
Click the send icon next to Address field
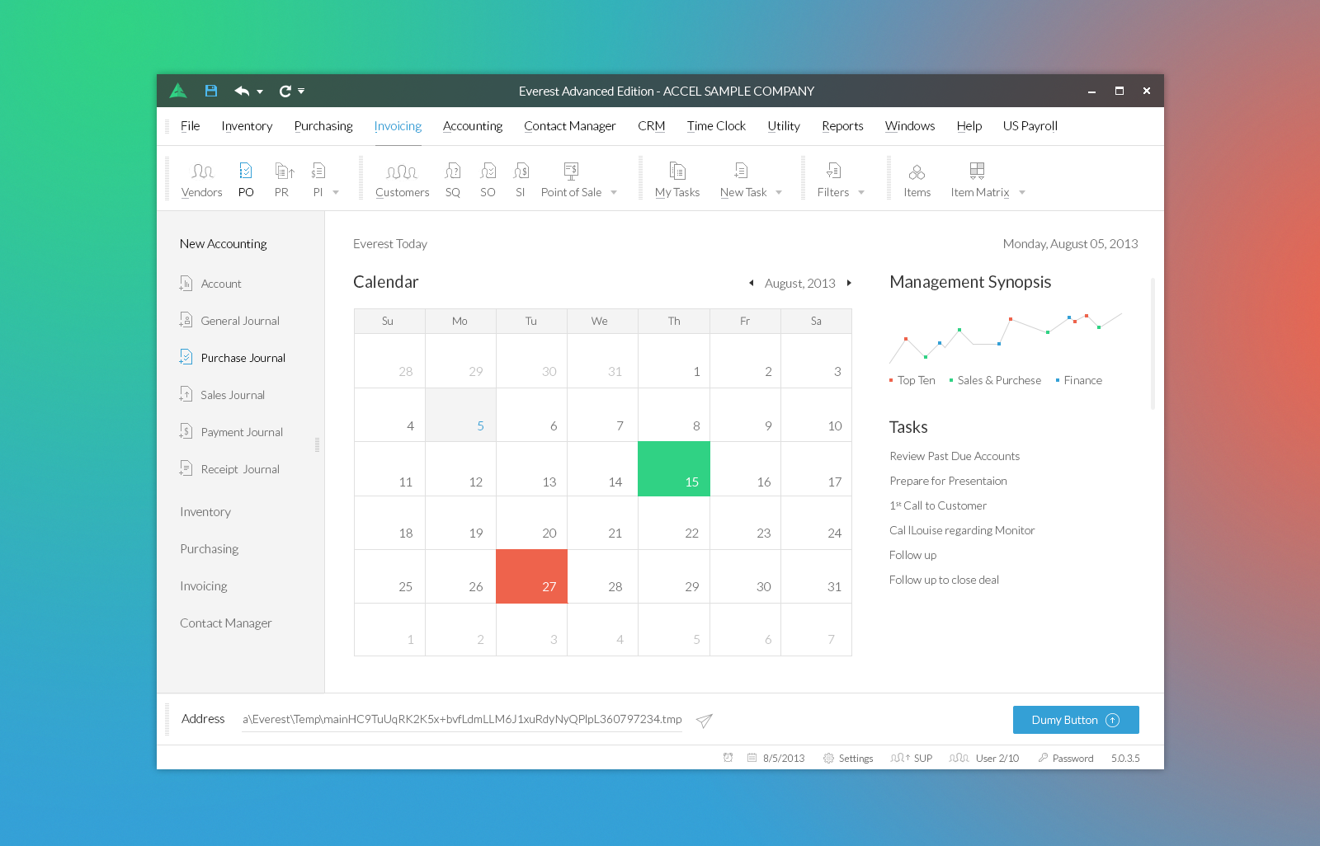(704, 721)
